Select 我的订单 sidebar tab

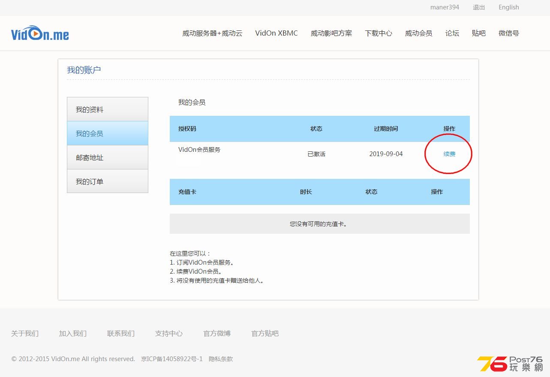point(108,181)
